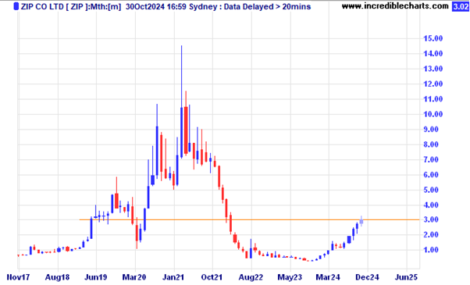
Task: Click the blue ZIP legend marker icon
Action: tap(16, 6)
